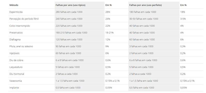Viewport: 206px width, 93px height.
Task: Select the Diu hormonal row label
Action: 17,74
